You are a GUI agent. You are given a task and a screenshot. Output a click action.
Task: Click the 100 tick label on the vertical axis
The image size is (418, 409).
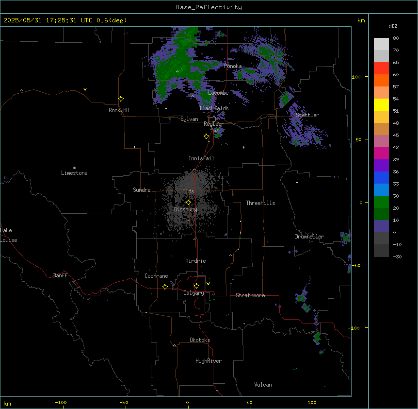tap(356, 77)
